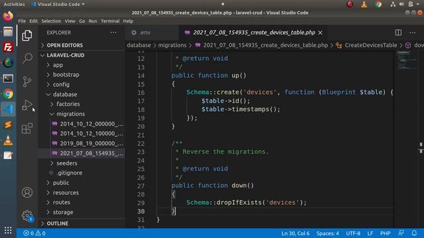Click UTF-8 encoding selector
The image size is (424, 238).
353,233
